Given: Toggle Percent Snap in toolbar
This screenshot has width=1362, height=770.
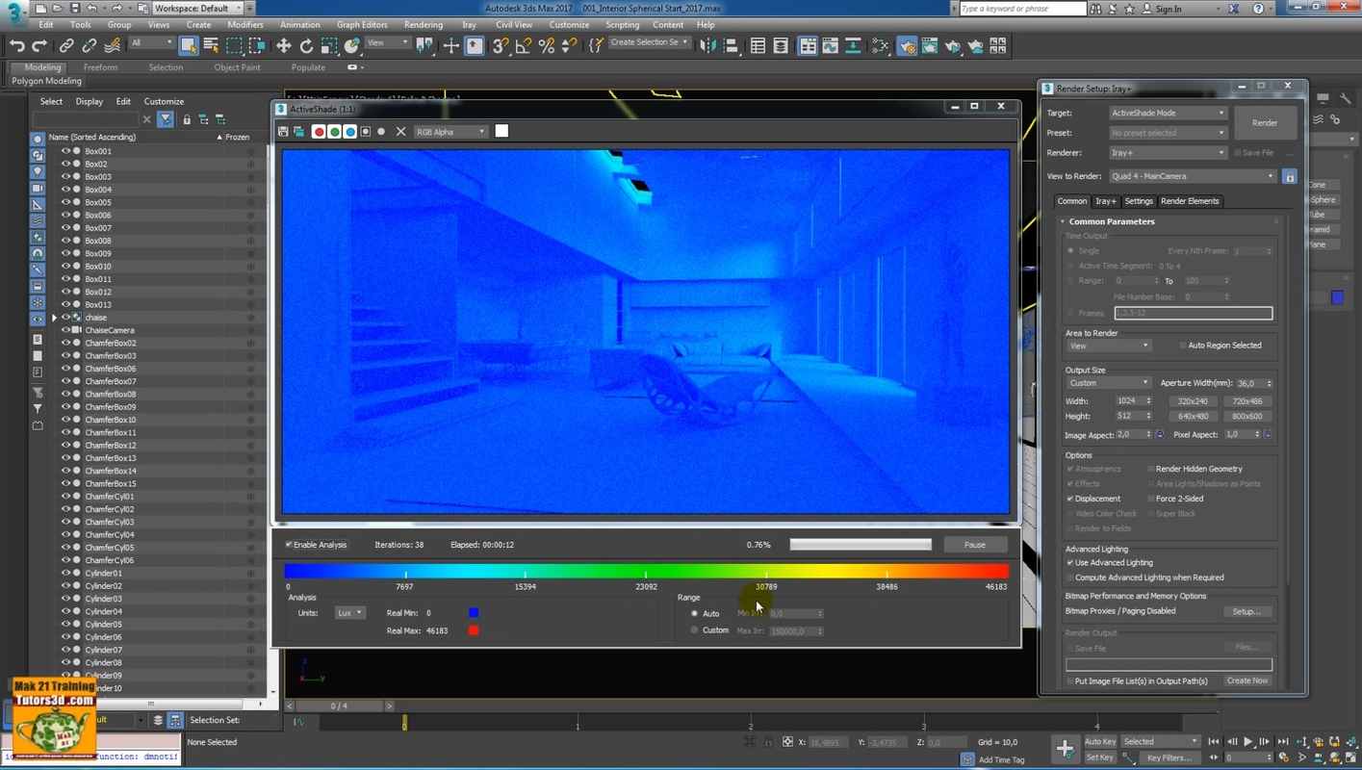Looking at the screenshot, I should [547, 45].
